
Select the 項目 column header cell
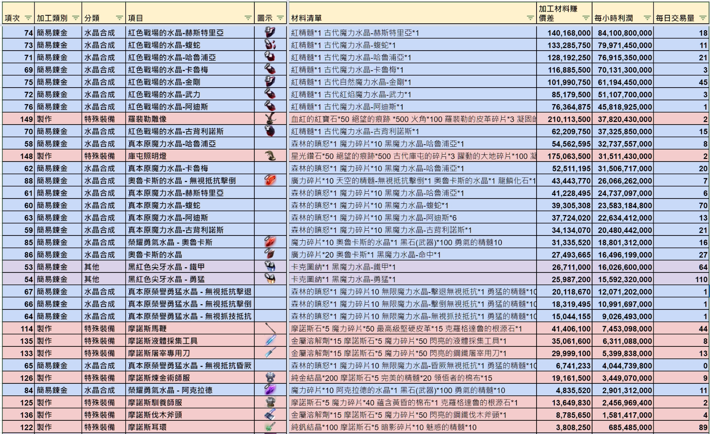(x=190, y=13)
